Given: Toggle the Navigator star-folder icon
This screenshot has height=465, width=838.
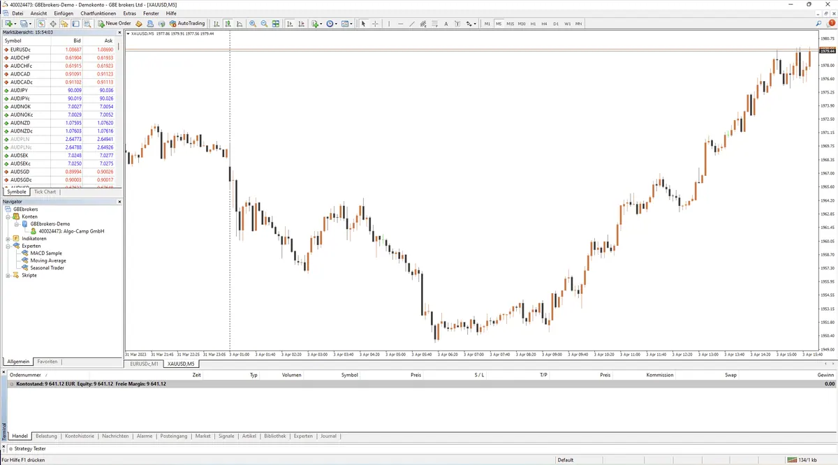Looking at the screenshot, I should (64, 23).
